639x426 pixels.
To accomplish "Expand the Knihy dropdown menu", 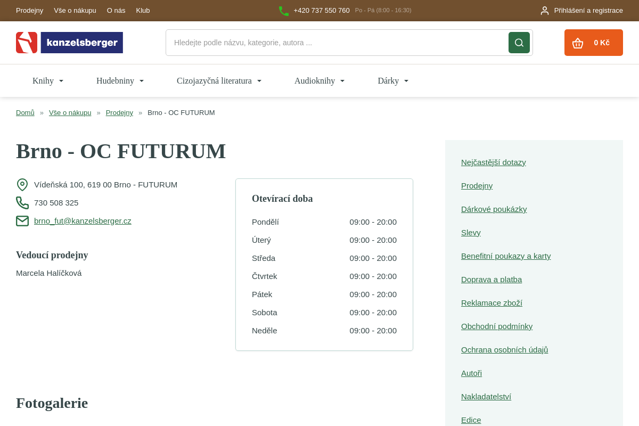I will pyautogui.click(x=48, y=81).
